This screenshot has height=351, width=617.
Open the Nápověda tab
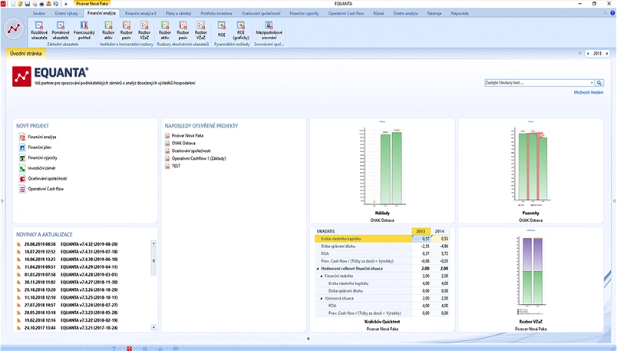tap(460, 13)
